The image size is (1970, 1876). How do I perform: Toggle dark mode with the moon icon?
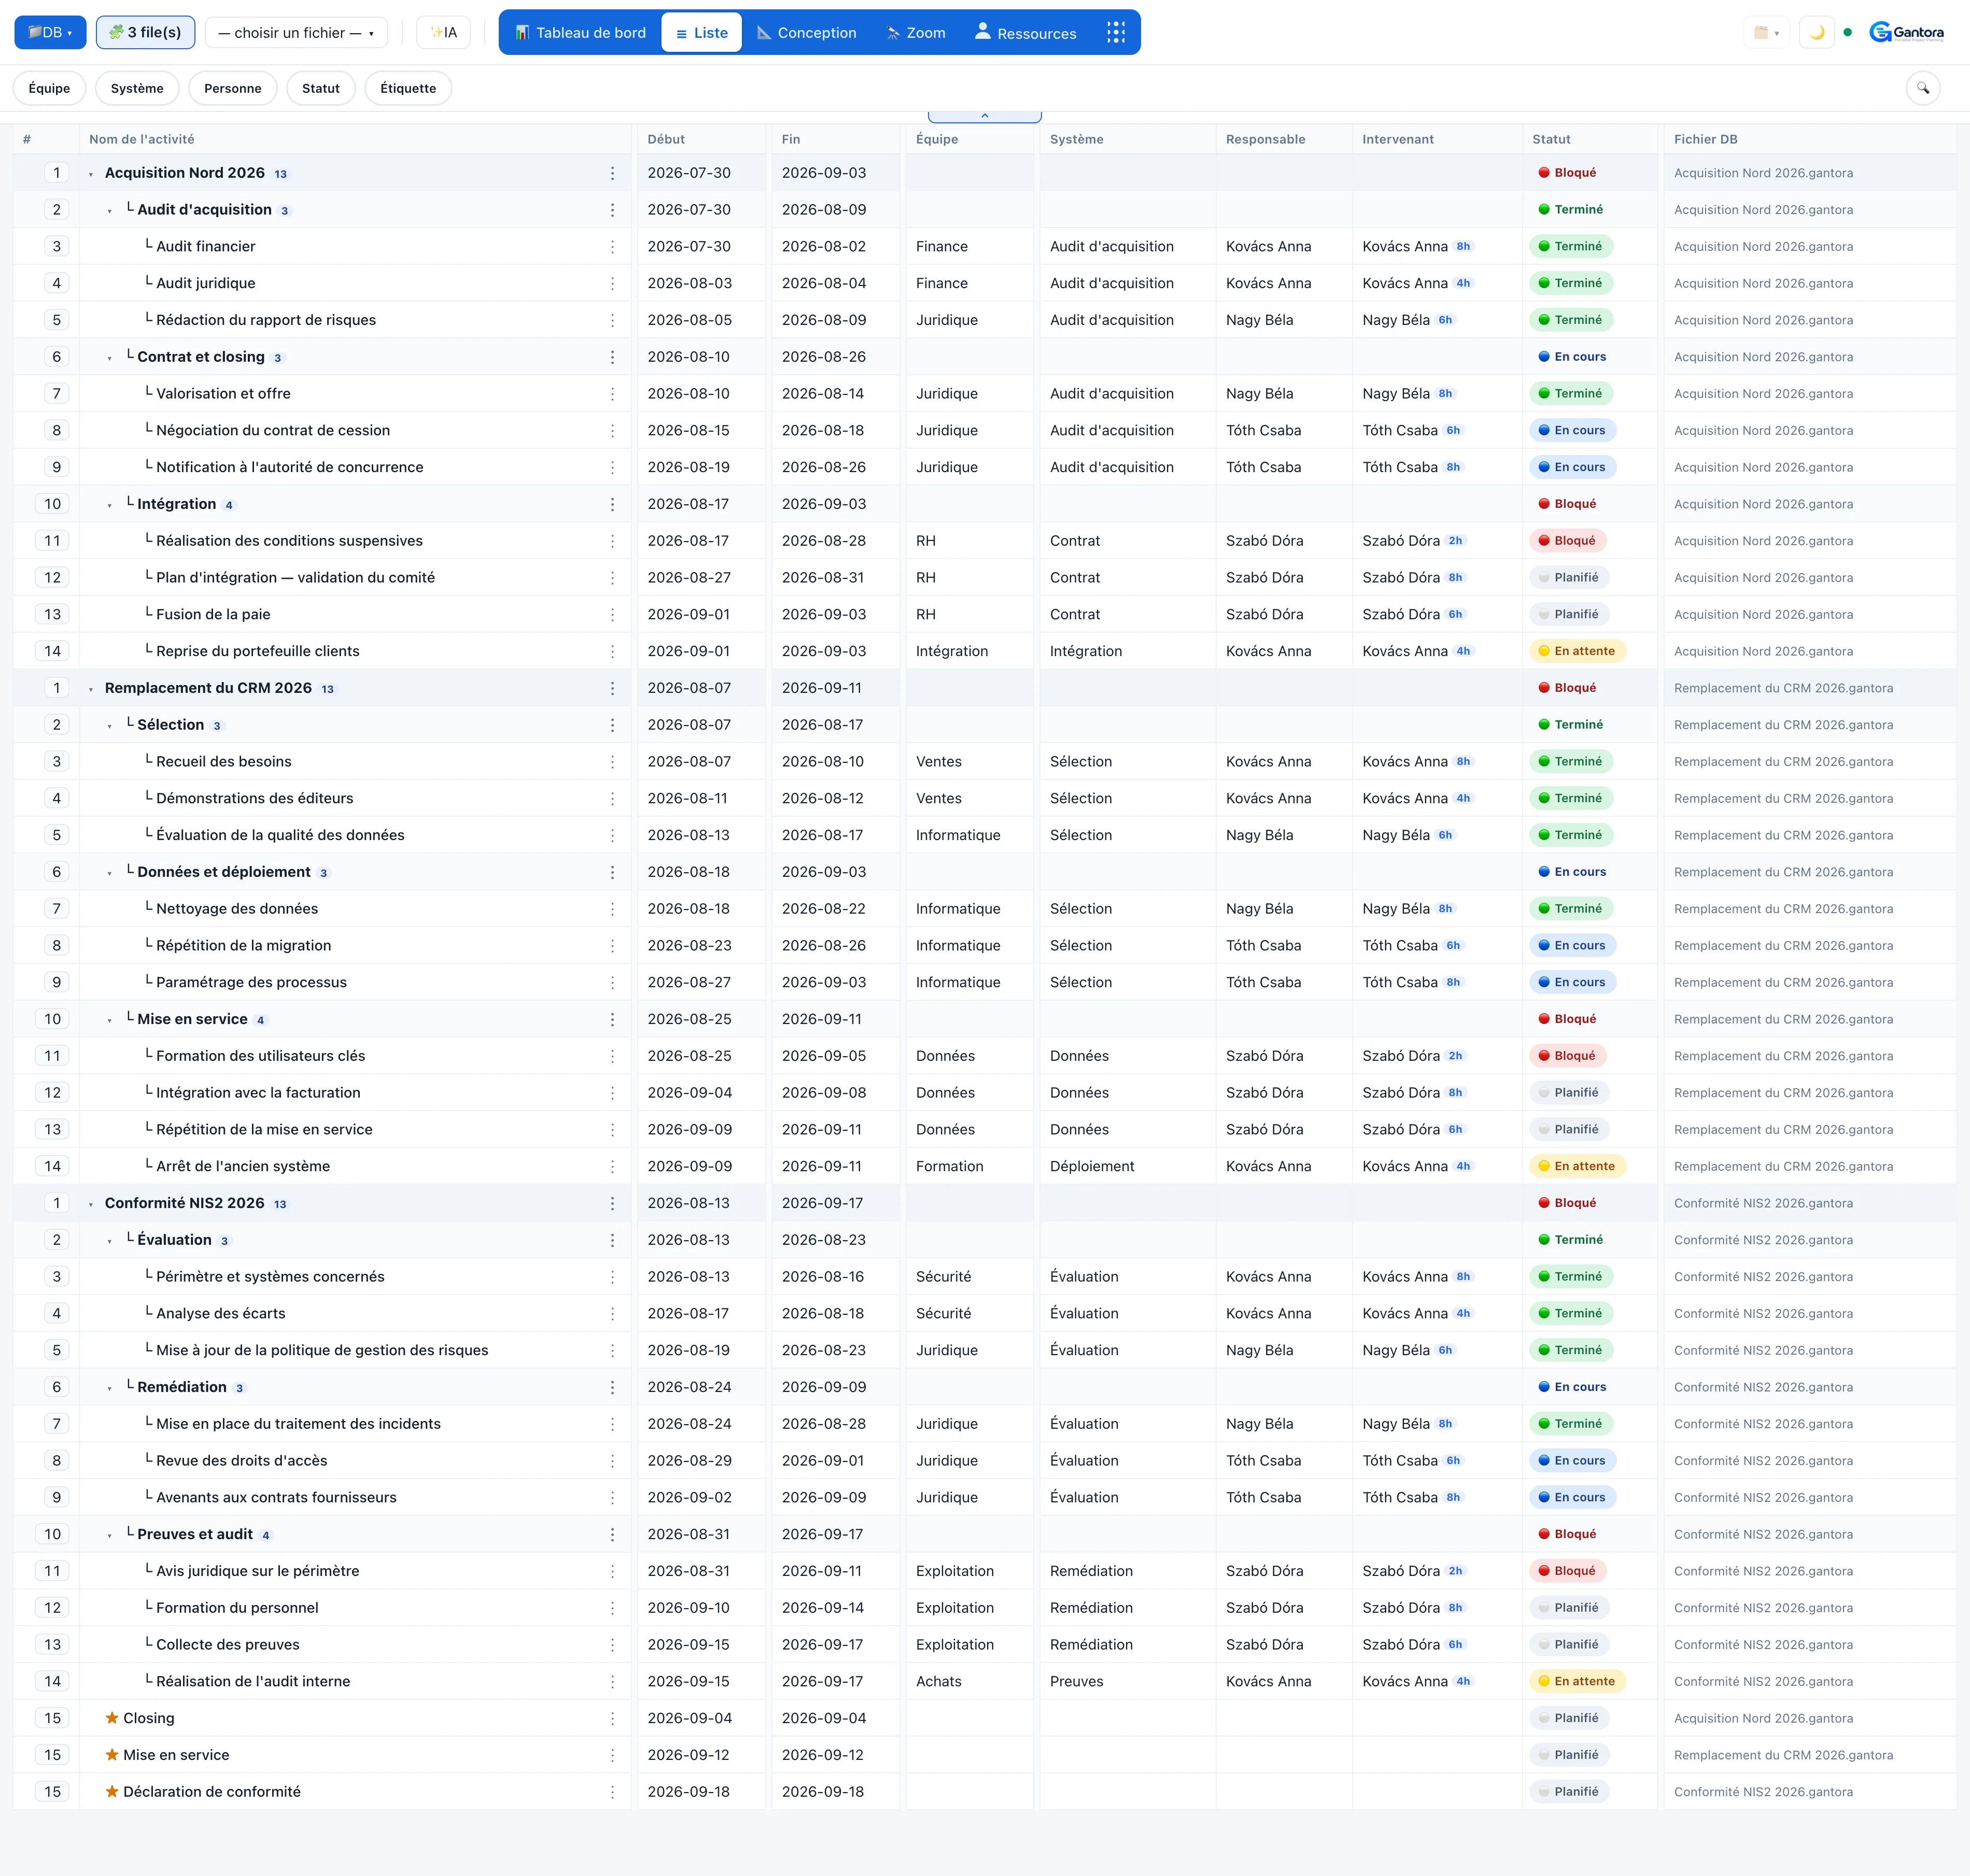point(1816,33)
